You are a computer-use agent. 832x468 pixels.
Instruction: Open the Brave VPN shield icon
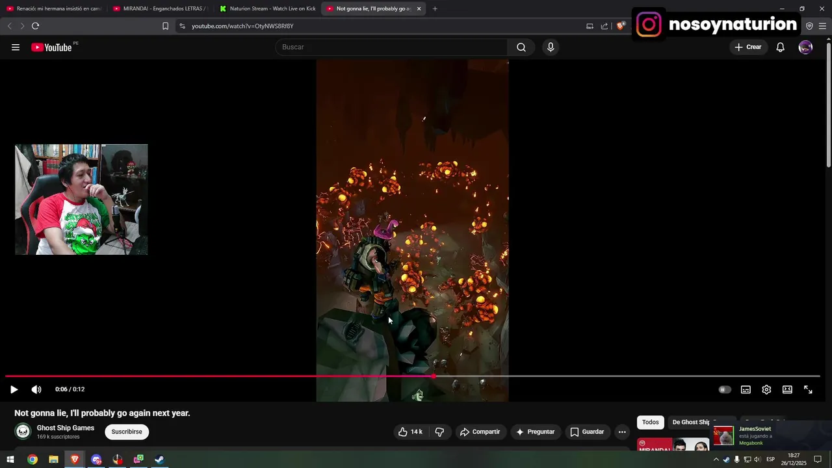[x=809, y=26]
